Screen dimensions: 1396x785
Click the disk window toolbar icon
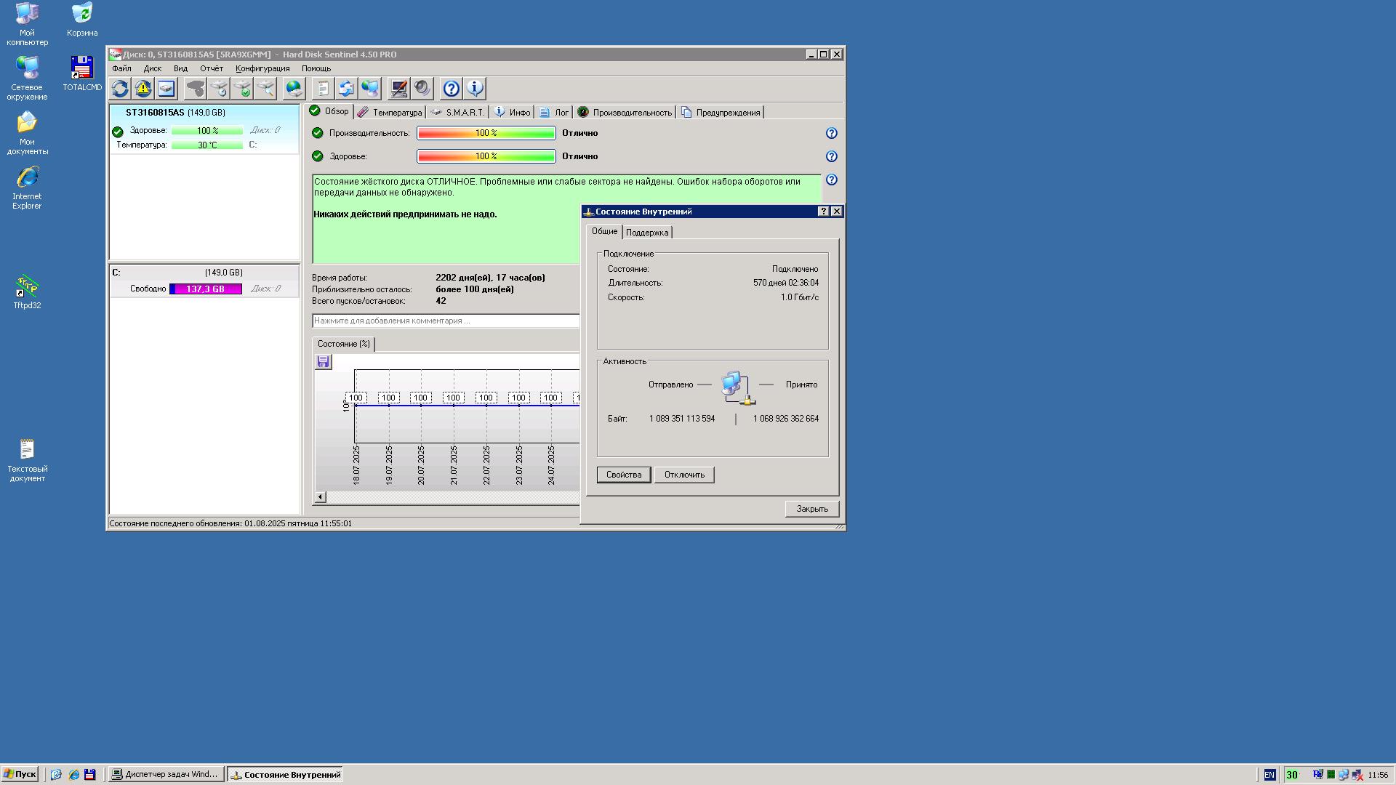tap(167, 89)
